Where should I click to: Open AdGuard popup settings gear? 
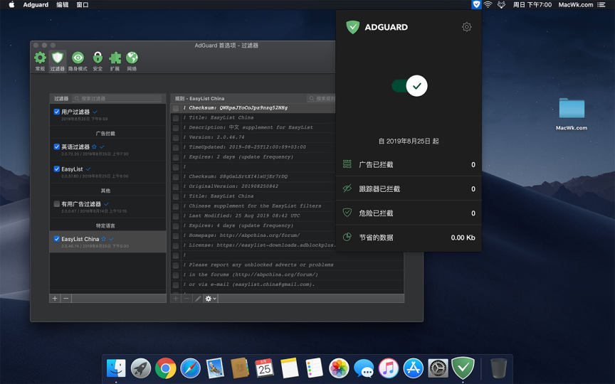point(466,27)
